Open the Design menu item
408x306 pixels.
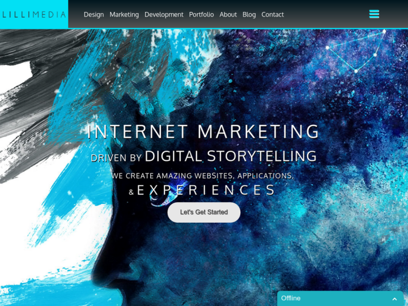click(93, 15)
